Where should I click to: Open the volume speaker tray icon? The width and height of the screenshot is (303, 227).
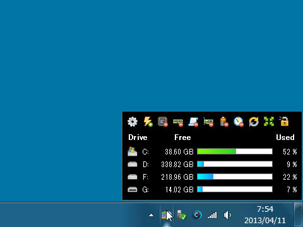[227, 215]
